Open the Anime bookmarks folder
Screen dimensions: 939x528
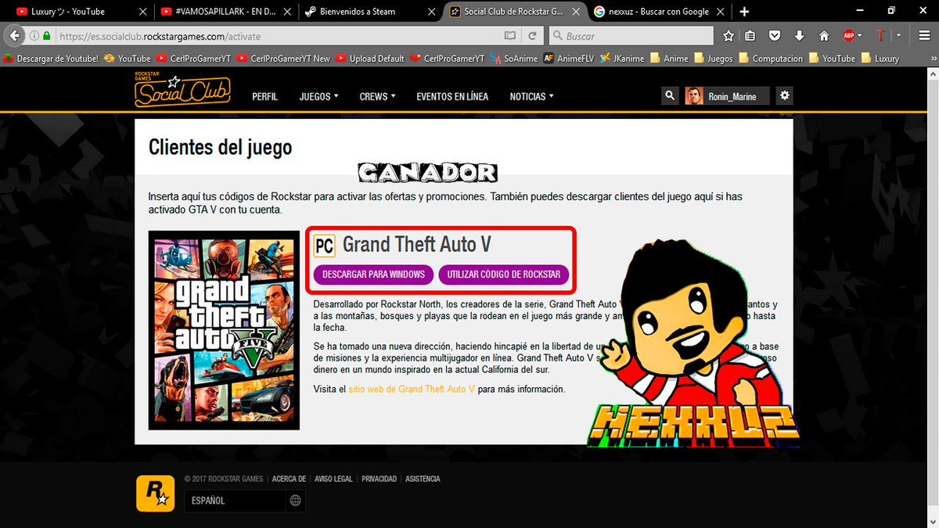point(669,59)
